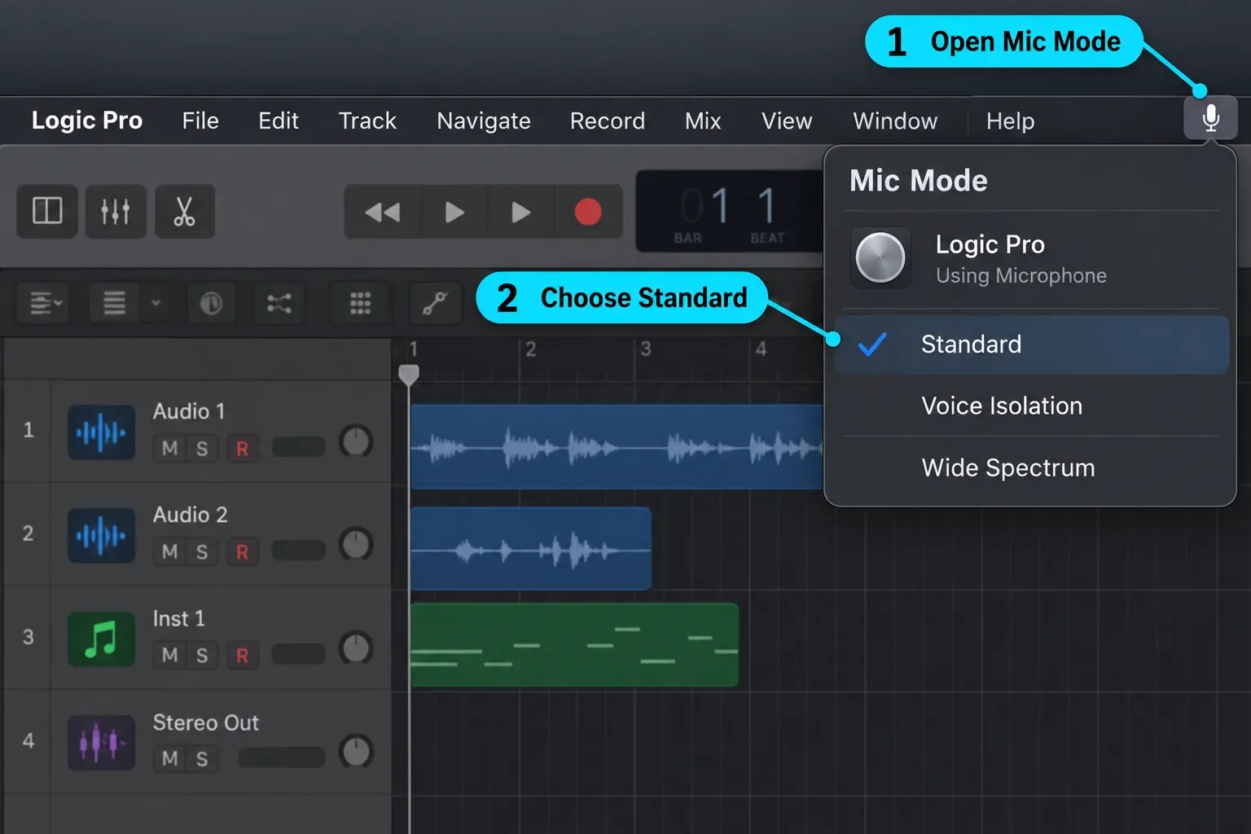Adjust the Audio 1 volume slider
Image resolution: width=1251 pixels, height=834 pixels.
click(x=298, y=447)
